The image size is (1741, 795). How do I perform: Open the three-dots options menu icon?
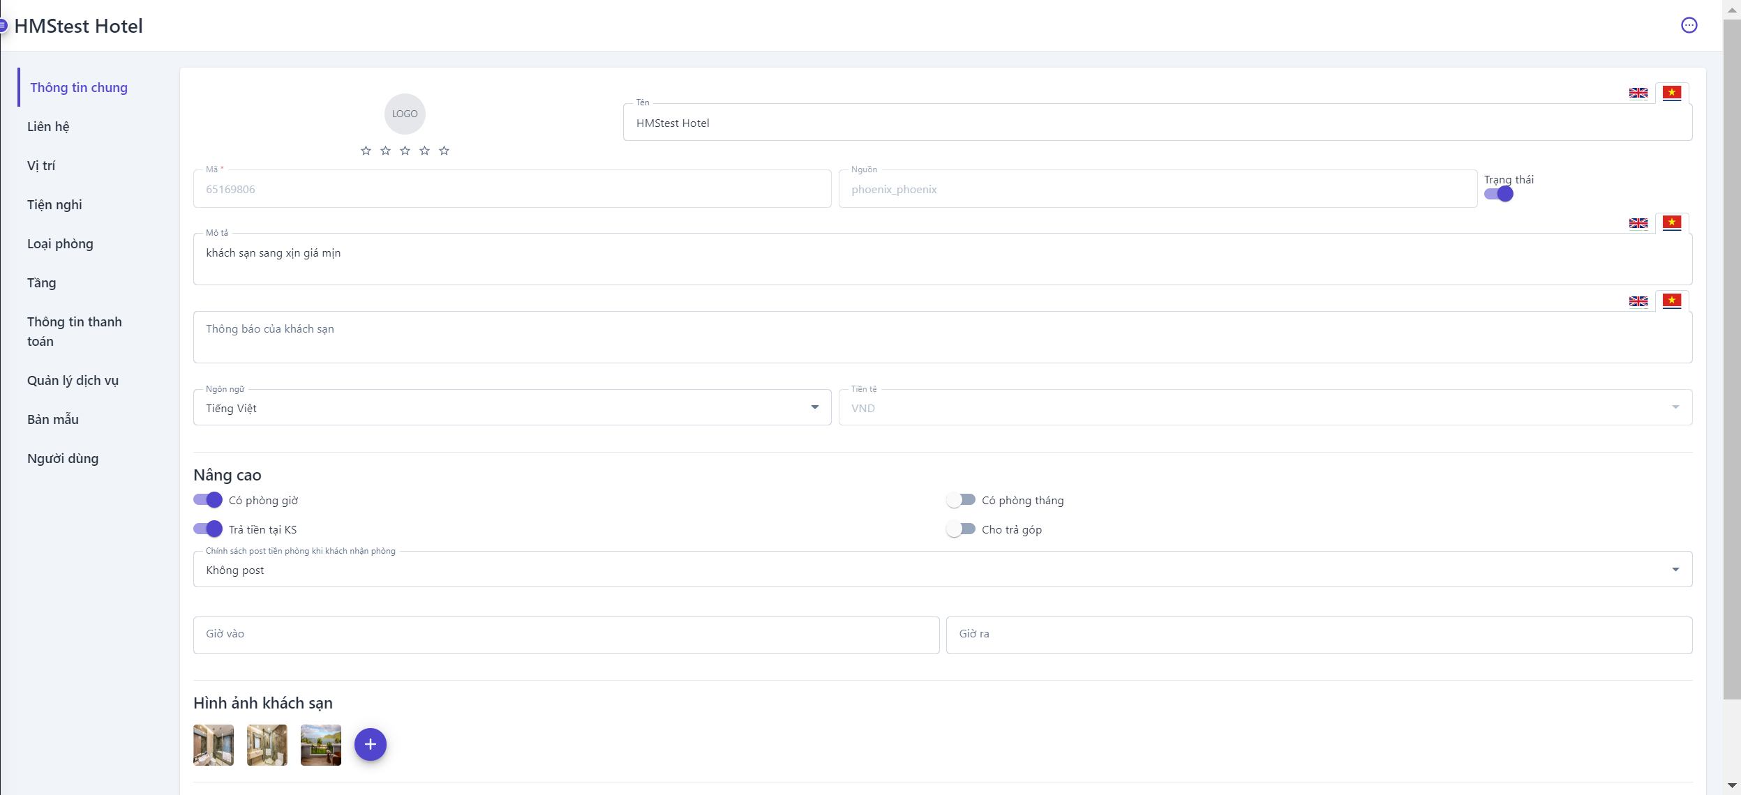pos(1689,26)
